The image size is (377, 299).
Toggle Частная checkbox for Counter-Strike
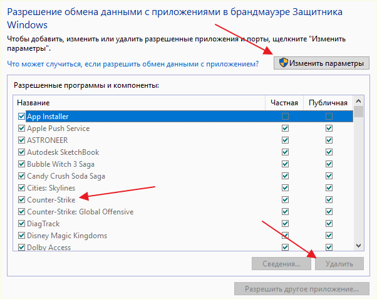click(x=285, y=200)
